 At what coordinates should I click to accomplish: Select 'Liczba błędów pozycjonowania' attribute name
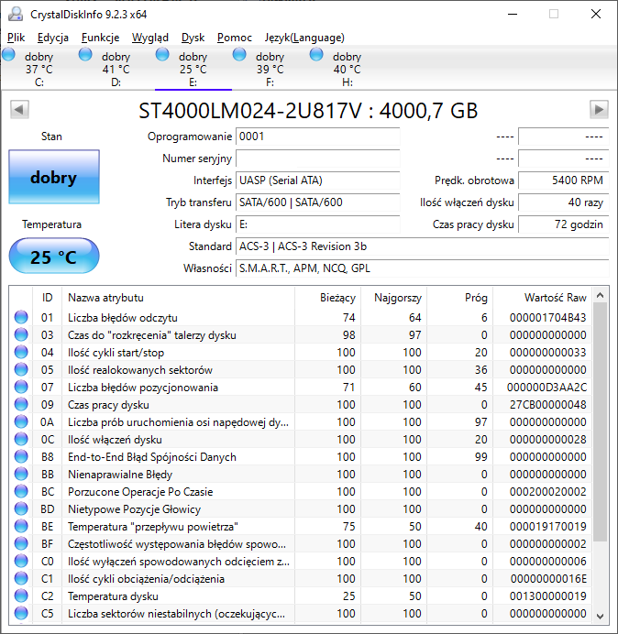tap(143, 388)
